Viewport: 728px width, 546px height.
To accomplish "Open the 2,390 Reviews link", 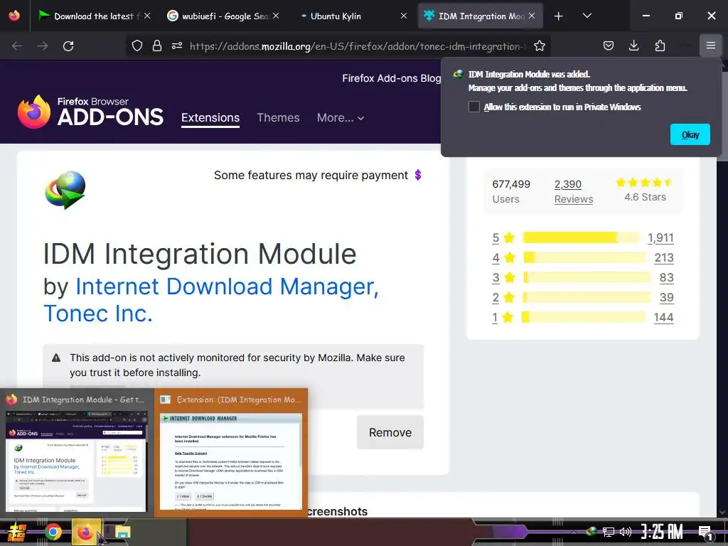I will point(574,191).
